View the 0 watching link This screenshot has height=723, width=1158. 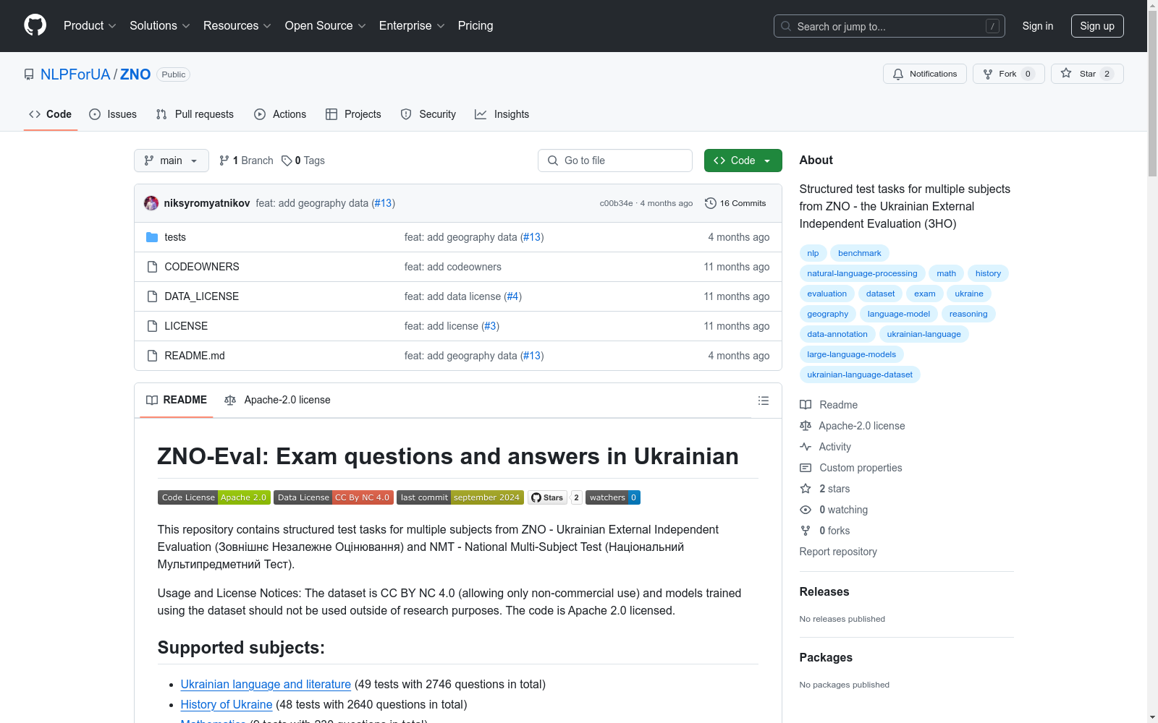click(x=834, y=510)
